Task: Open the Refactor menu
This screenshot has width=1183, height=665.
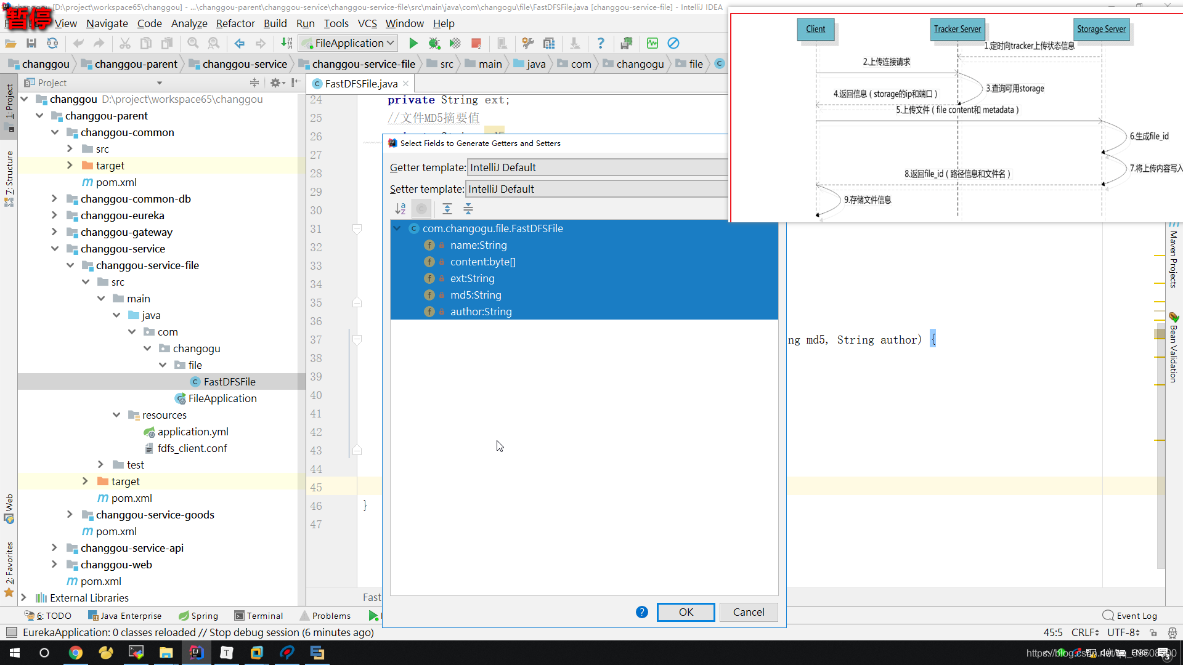Action: click(235, 23)
